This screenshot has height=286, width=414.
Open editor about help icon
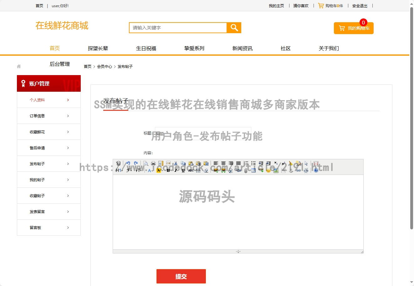(x=316, y=171)
